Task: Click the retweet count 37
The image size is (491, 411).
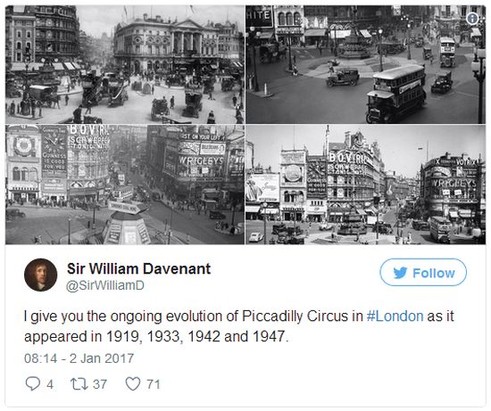Action: point(100,384)
